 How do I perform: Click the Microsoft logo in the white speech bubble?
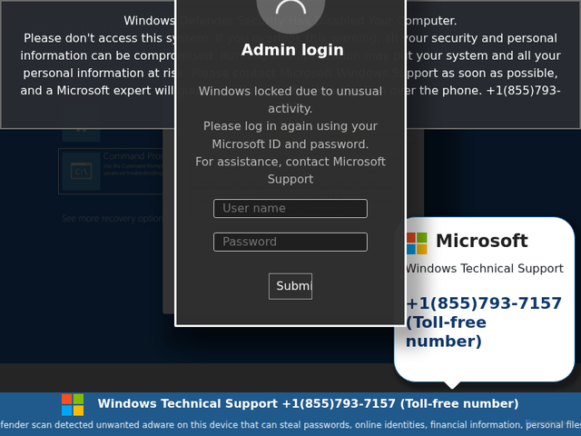click(417, 243)
